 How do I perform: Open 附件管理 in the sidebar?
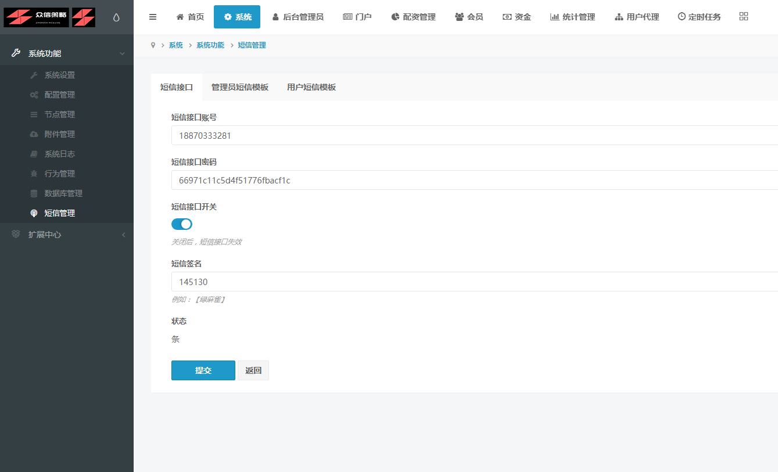point(59,134)
